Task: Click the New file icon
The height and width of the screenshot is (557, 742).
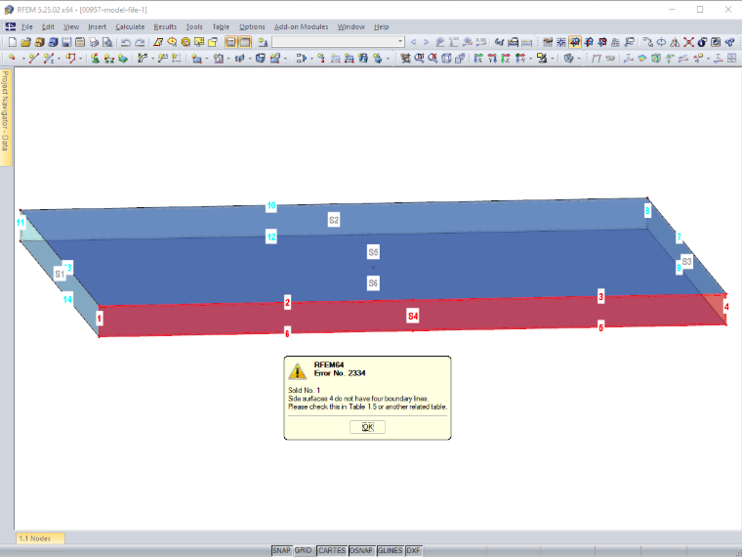Action: [13, 42]
